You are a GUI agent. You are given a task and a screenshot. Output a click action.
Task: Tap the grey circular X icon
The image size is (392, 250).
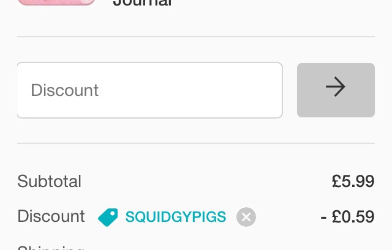point(246,217)
